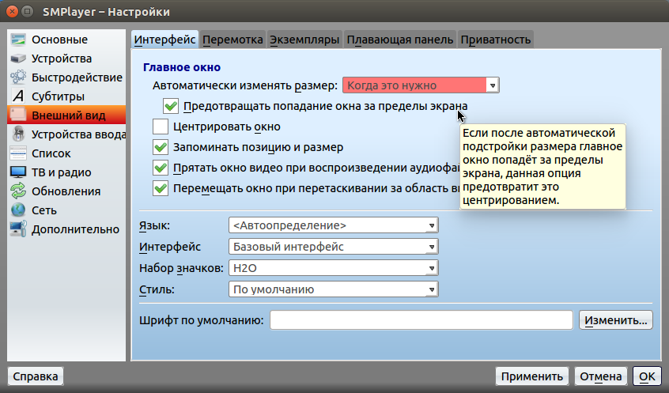Image resolution: width=669 pixels, height=393 pixels.
Task: Toggle Перемещать окно при перетаскивании checkbox
Action: click(161, 188)
